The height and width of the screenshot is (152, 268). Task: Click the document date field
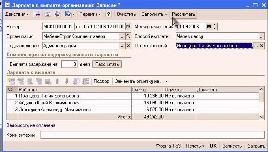(x=104, y=27)
